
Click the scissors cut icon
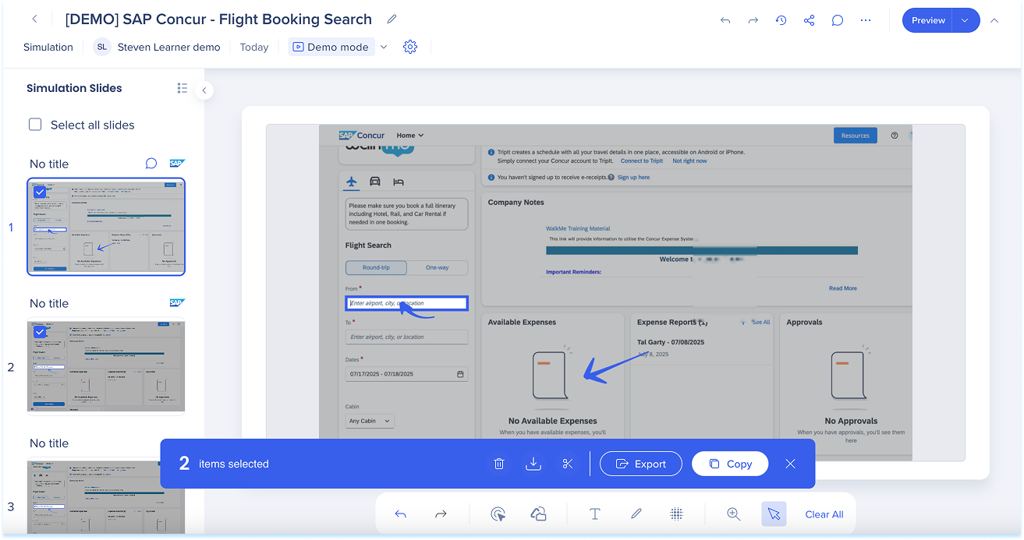point(567,464)
